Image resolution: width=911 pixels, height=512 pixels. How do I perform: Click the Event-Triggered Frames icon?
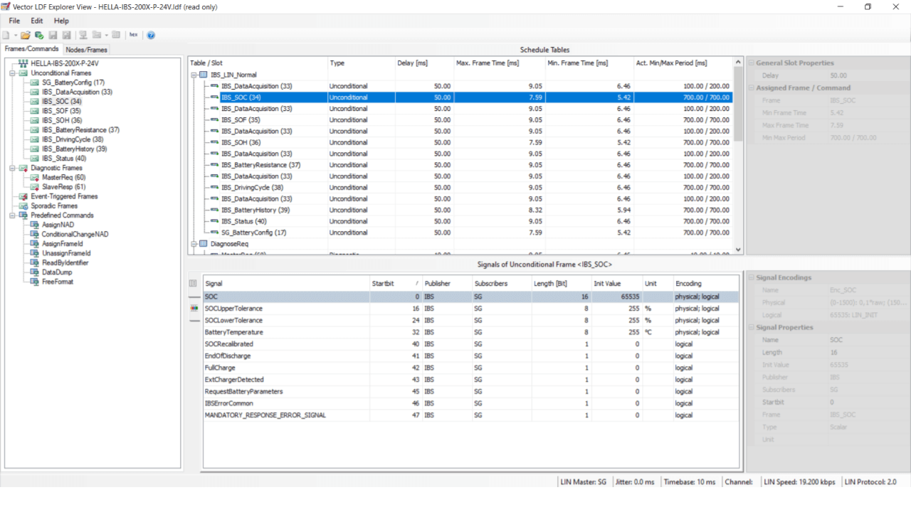tap(23, 196)
